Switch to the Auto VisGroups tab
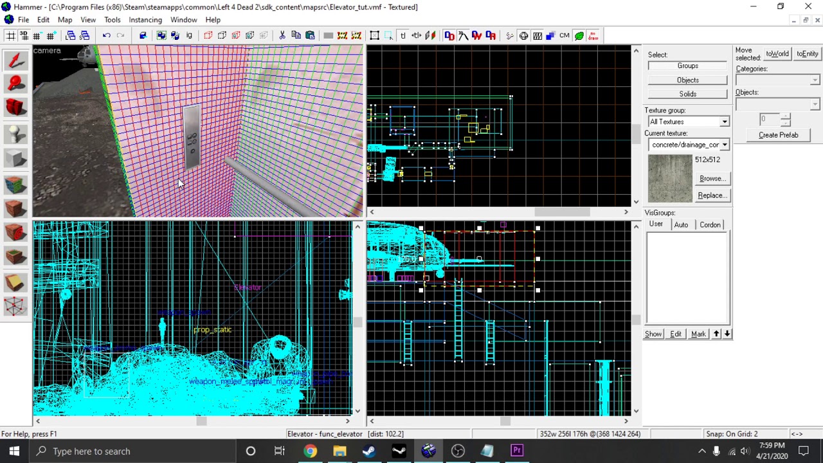Image resolution: width=823 pixels, height=463 pixels. tap(681, 225)
